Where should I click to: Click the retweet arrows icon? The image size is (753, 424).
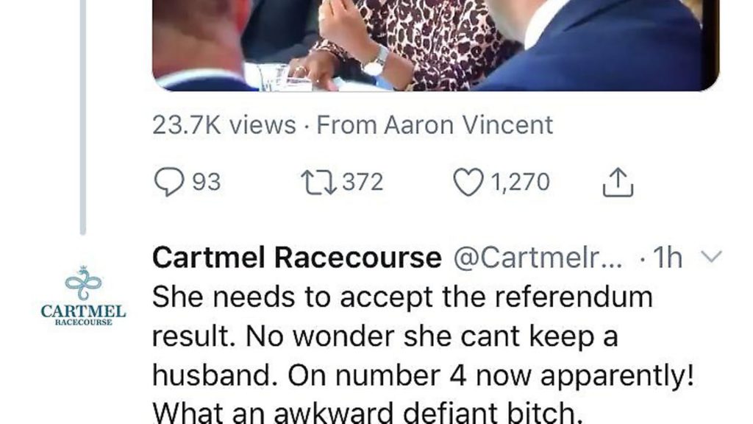click(x=318, y=183)
